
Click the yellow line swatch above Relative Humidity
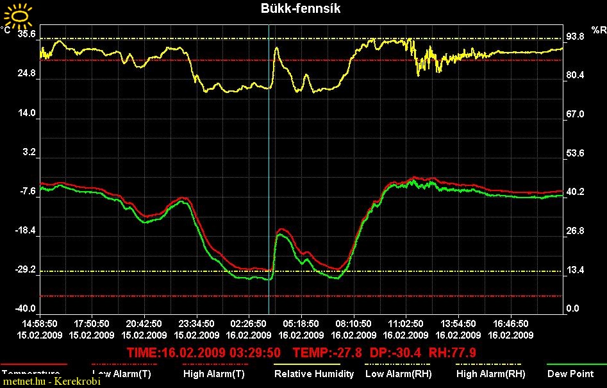click(x=306, y=364)
